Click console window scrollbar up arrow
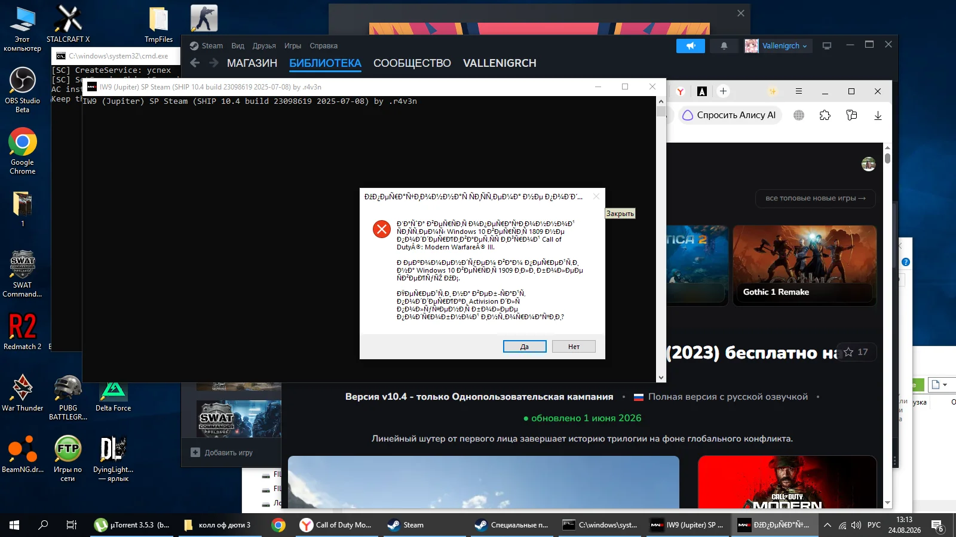Image resolution: width=956 pixels, height=537 pixels. click(x=661, y=101)
